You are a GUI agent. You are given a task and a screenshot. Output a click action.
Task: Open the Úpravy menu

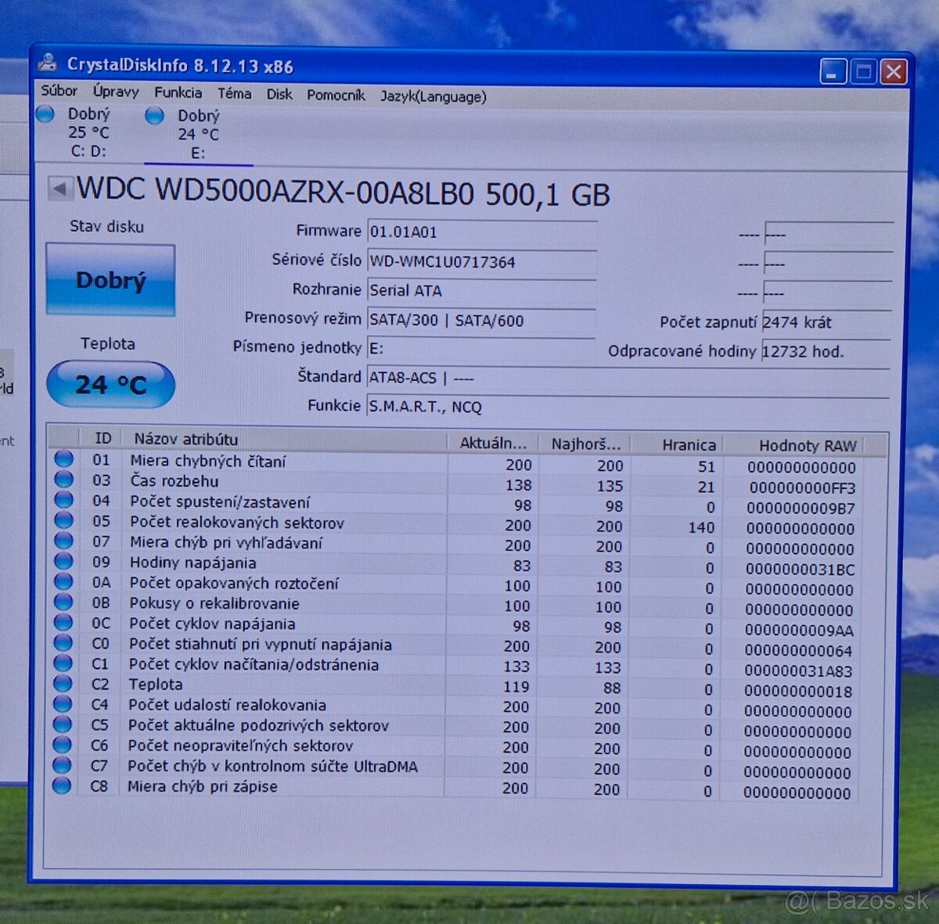tap(115, 92)
